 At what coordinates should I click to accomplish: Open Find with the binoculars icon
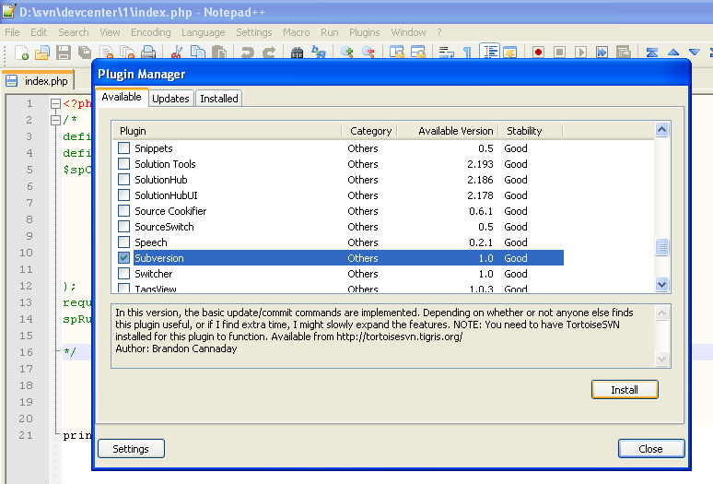[297, 53]
